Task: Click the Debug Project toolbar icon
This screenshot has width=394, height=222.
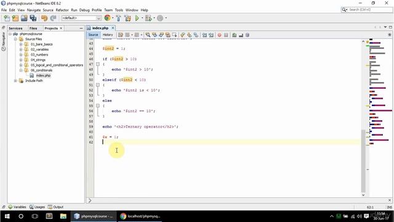Action: [x=148, y=18]
